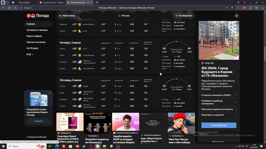This screenshot has width=266, height=149.
Task: Click the Friday morning rain weather icon
Action: (79, 86)
